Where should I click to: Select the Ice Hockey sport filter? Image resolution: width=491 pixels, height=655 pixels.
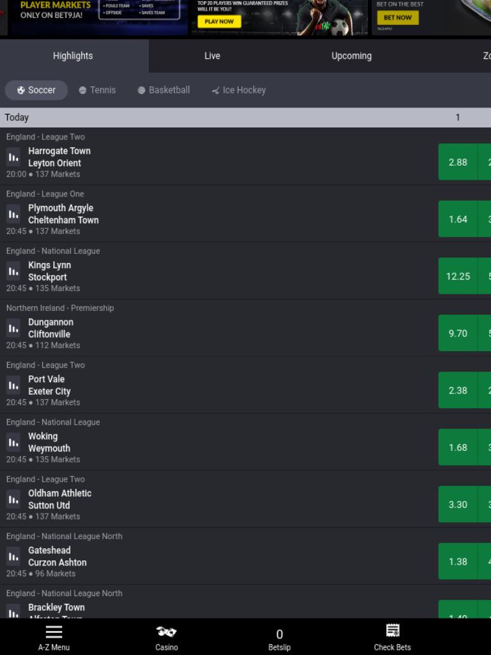[x=238, y=90]
